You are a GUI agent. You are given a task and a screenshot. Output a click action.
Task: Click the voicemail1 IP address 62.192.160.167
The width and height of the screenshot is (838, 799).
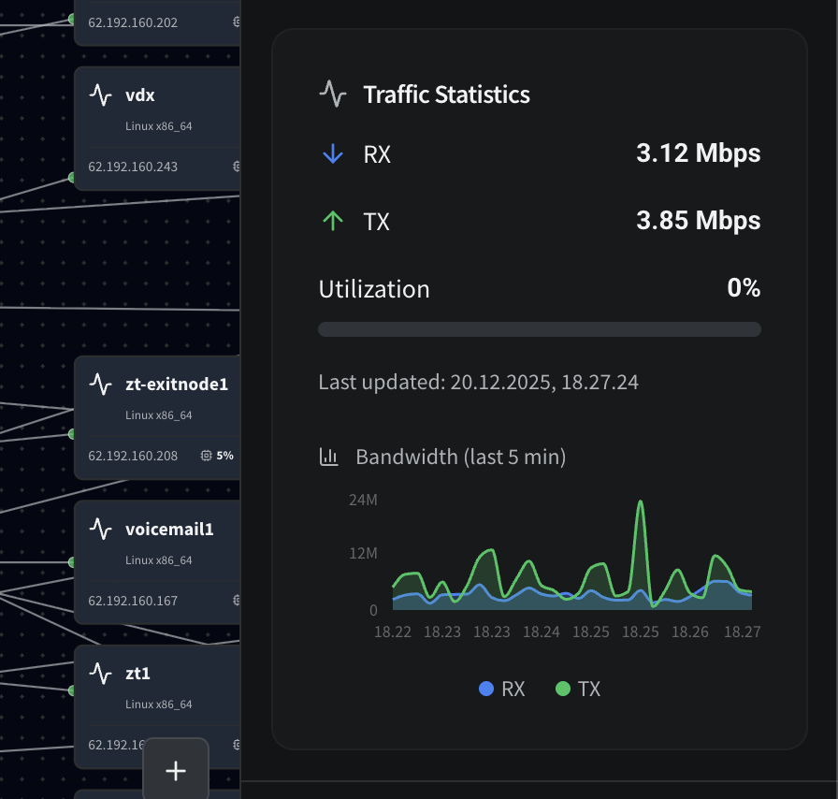point(133,601)
